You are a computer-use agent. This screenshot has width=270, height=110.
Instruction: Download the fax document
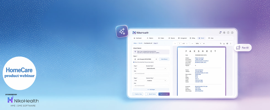[x=224, y=43]
